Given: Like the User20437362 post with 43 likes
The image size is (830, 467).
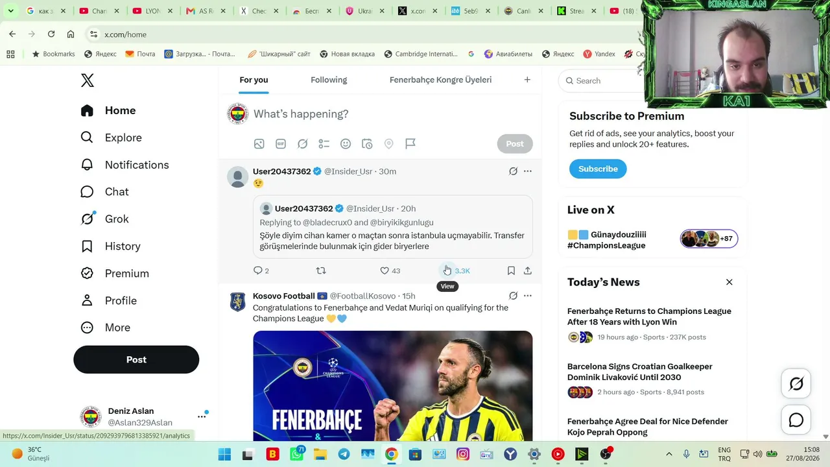Looking at the screenshot, I should (x=390, y=270).
